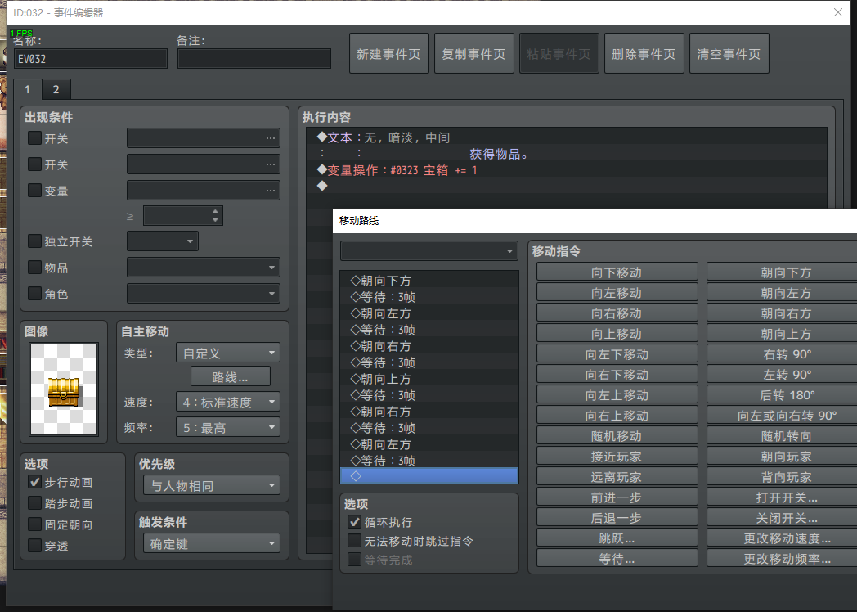
Task: Click in the 备注 note field
Action: click(x=254, y=59)
